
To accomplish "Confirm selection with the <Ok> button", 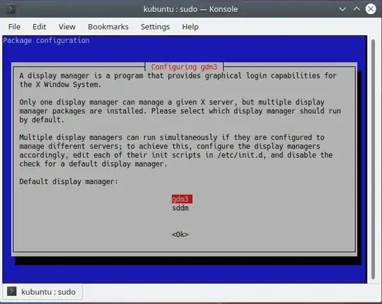I will pyautogui.click(x=180, y=235).
